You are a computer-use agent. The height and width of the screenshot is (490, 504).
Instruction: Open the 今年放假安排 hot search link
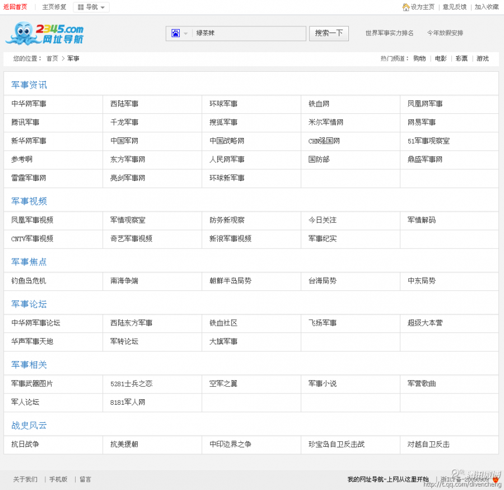[445, 33]
